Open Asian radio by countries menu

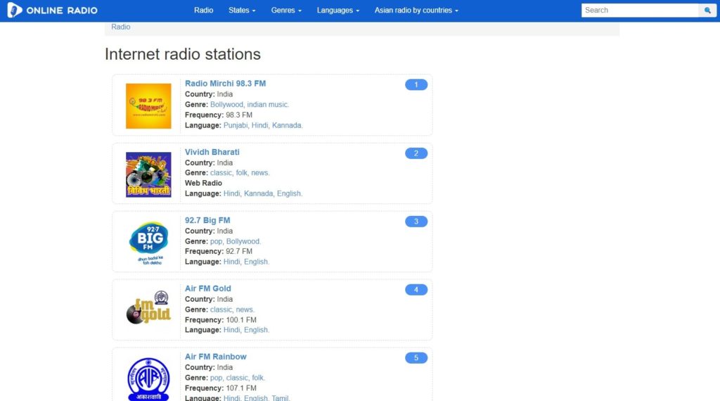[416, 11]
